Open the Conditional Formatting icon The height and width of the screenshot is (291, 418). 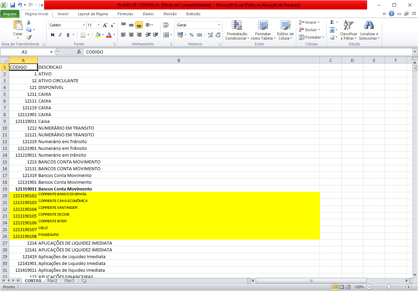236,26
